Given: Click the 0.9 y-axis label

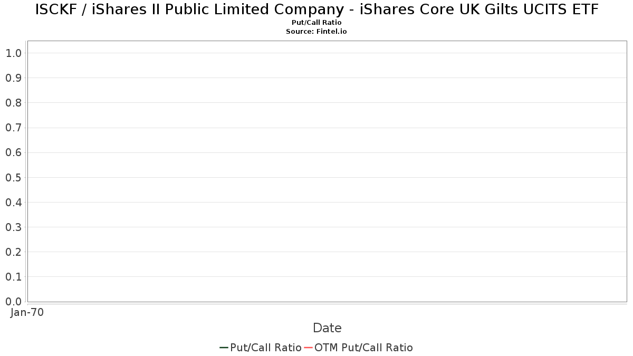Looking at the screenshot, I should coord(13,78).
